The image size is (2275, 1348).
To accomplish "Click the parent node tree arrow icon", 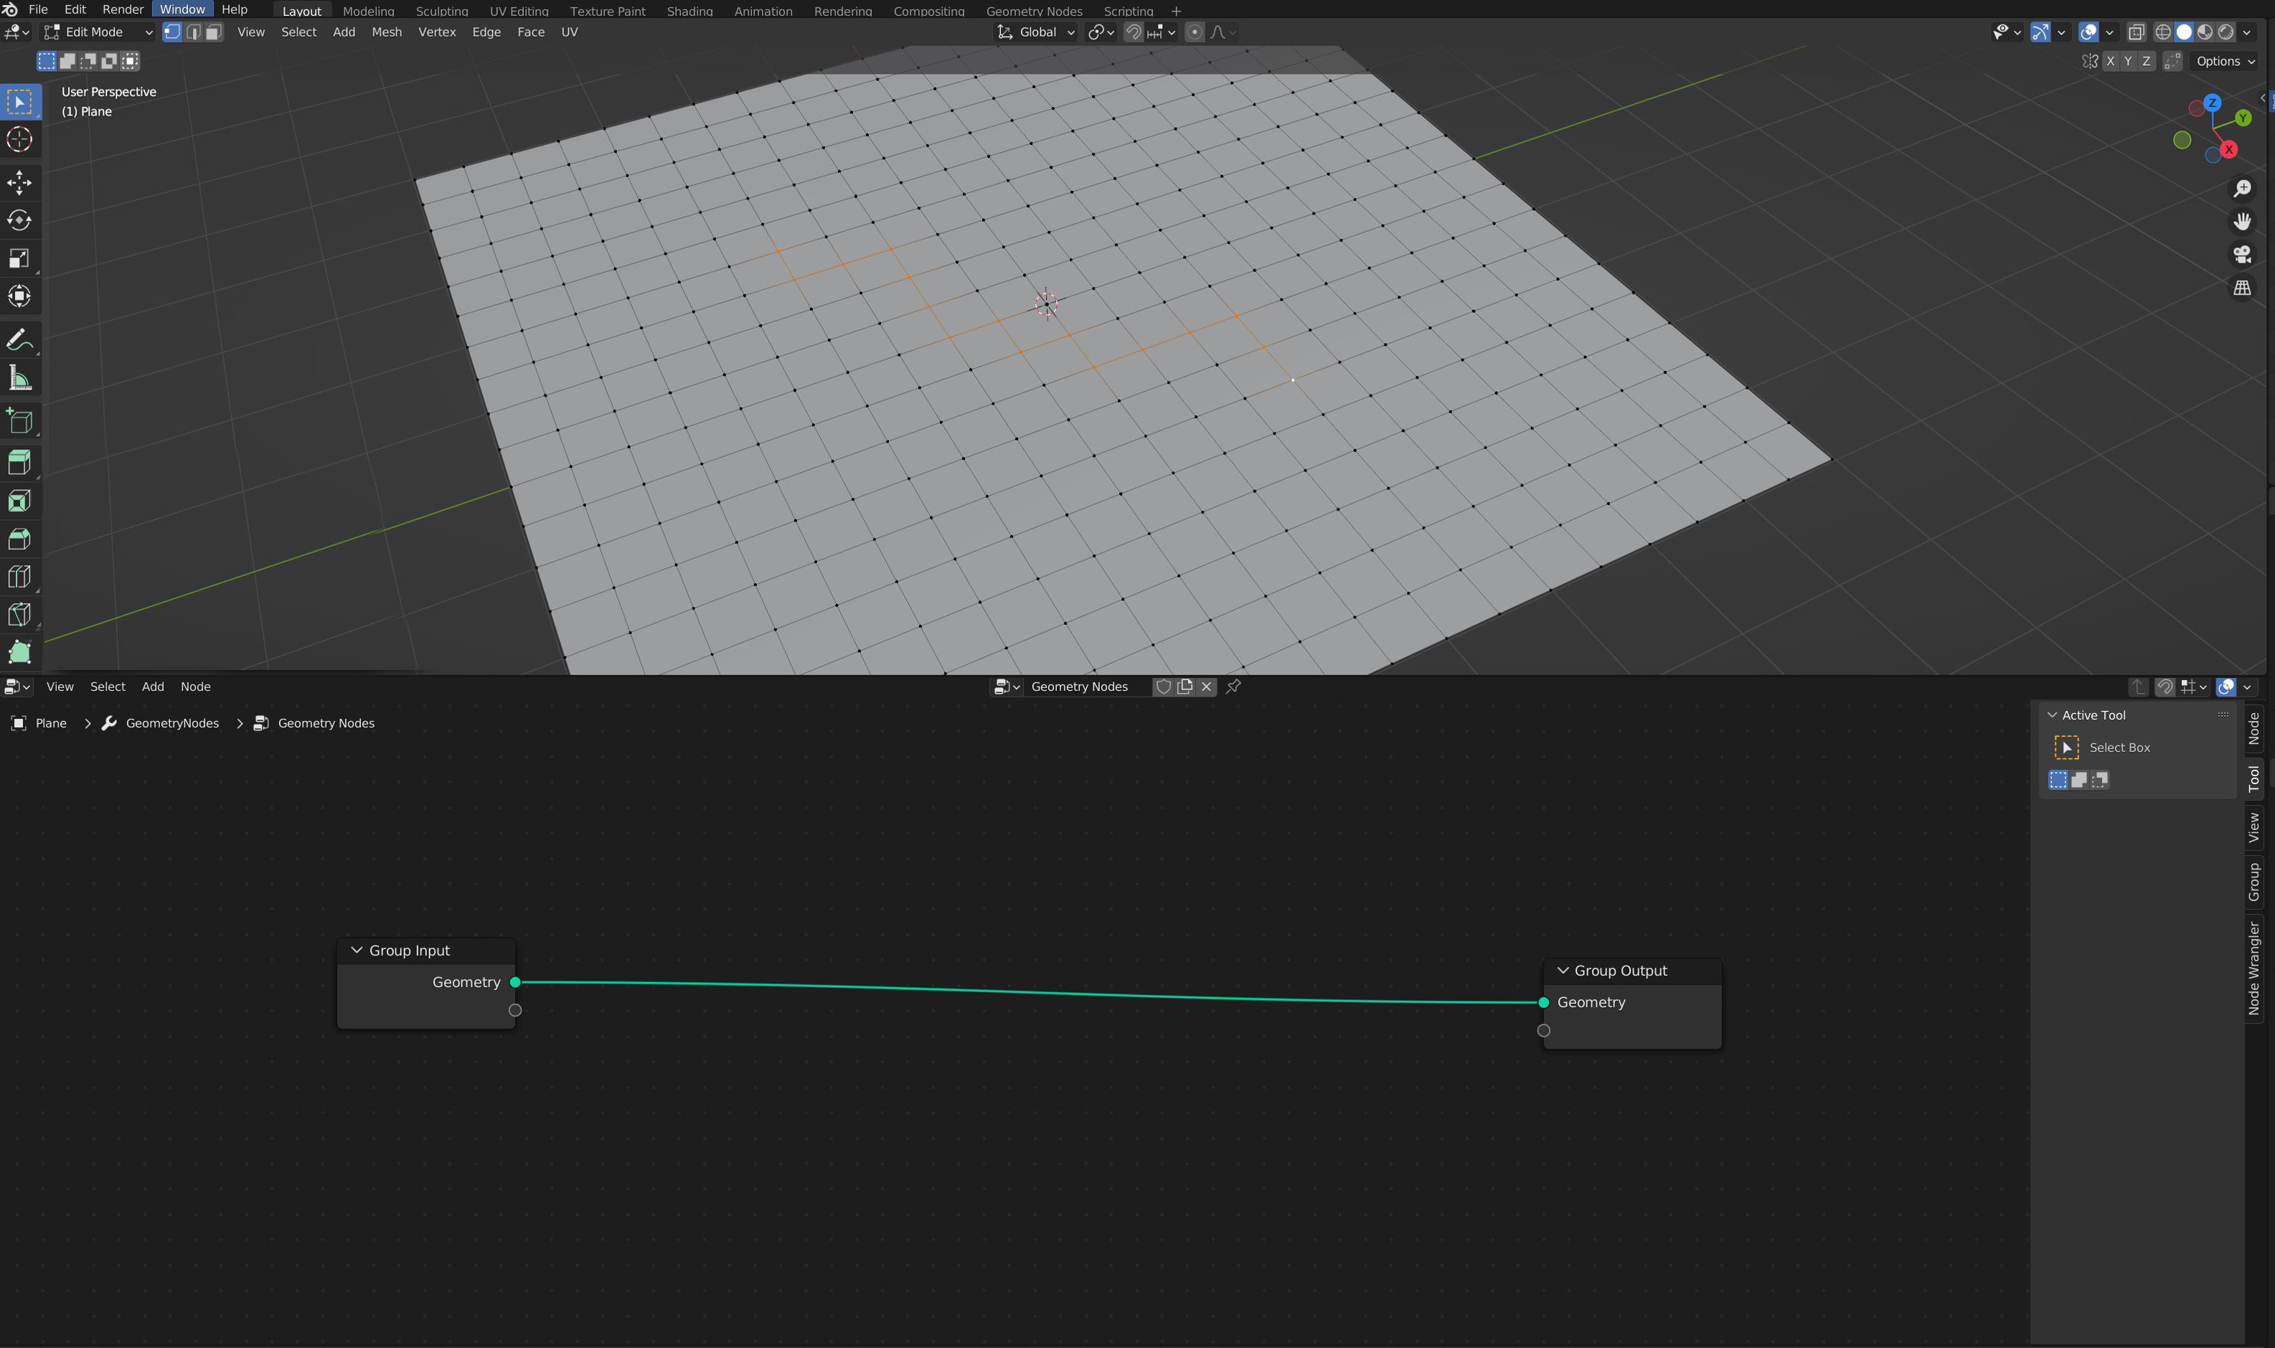I will tap(2139, 687).
